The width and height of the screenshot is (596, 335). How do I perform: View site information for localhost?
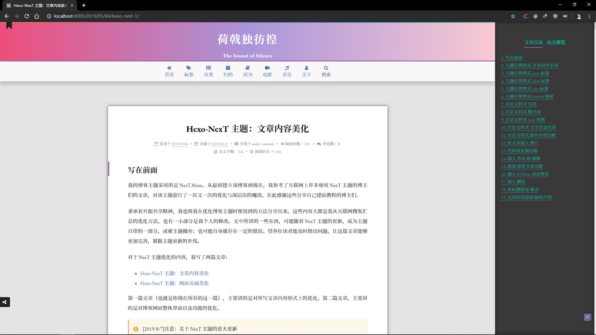tap(49, 16)
